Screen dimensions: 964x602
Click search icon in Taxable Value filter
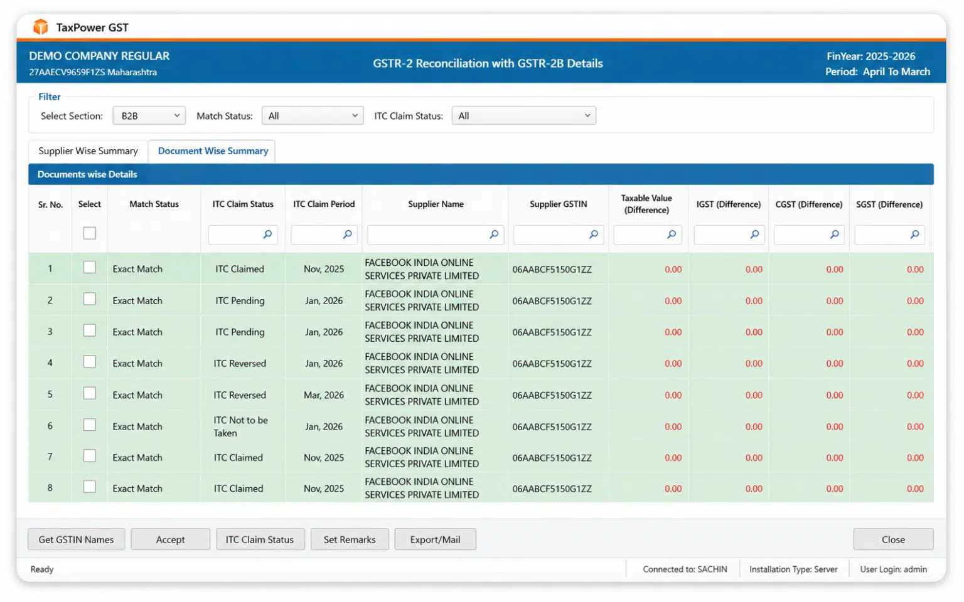click(x=672, y=235)
